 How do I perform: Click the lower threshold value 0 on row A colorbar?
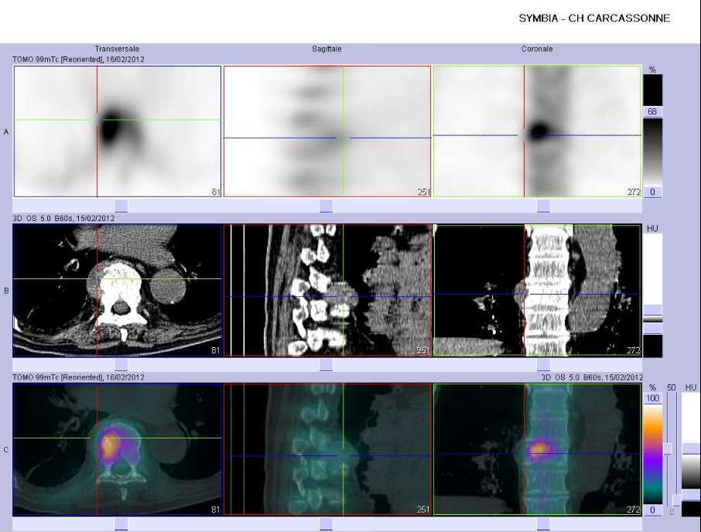[x=652, y=192]
